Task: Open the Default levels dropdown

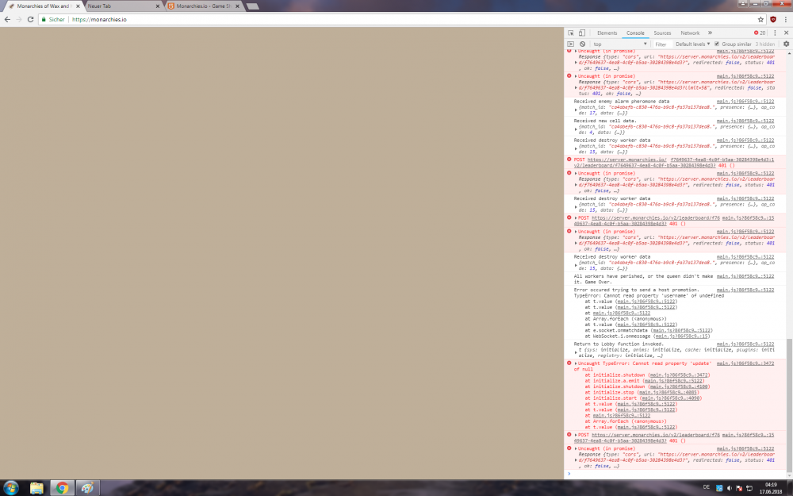Action: (x=692, y=44)
